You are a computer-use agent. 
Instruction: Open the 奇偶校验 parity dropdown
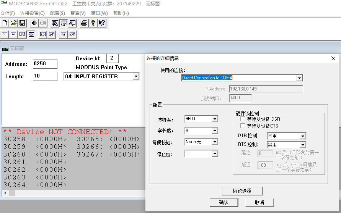215,142
